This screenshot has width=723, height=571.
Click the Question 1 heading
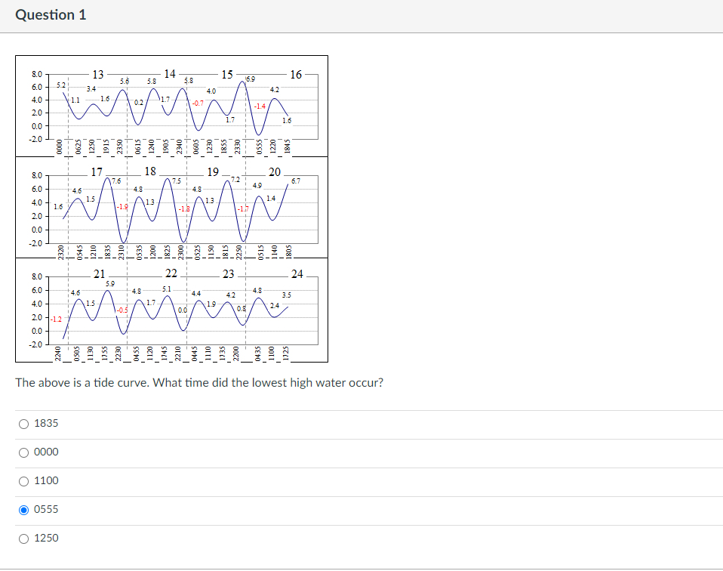tap(51, 14)
